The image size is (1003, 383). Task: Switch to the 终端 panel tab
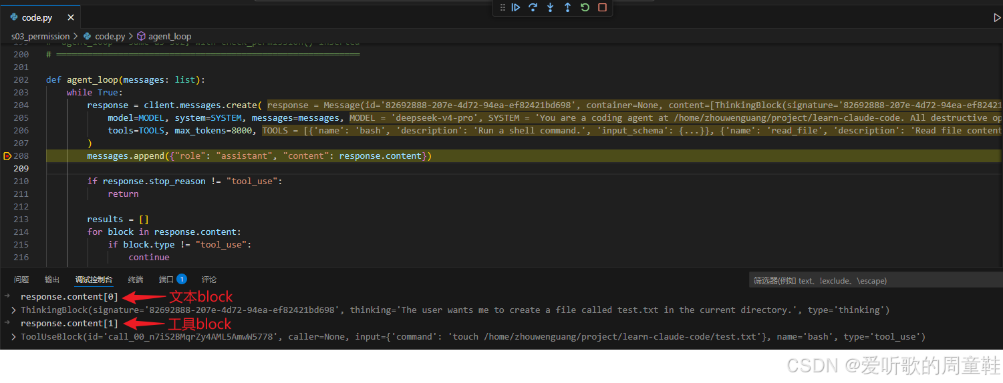point(136,280)
